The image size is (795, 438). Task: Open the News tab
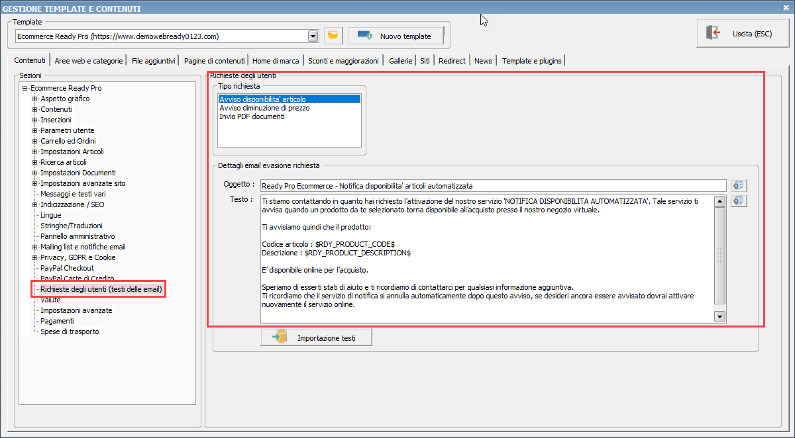tap(483, 61)
